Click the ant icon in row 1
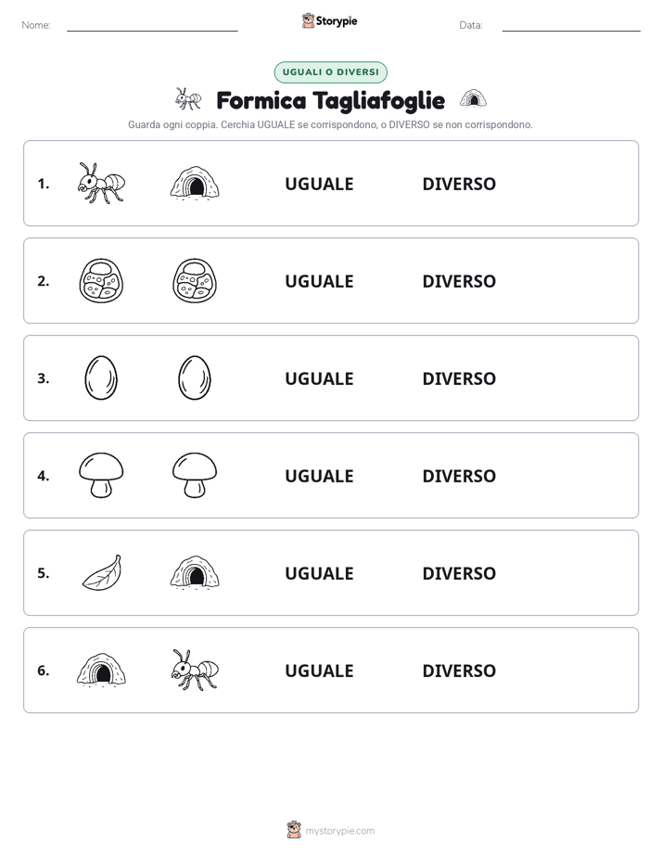This screenshot has width=662, height=857. 101,183
